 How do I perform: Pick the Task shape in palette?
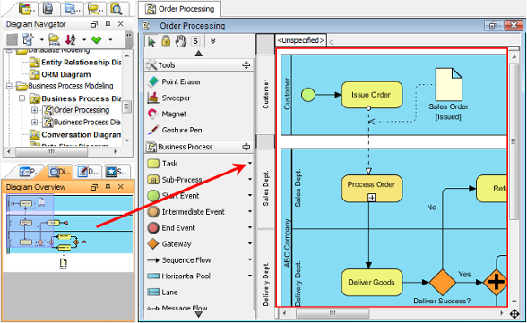click(162, 164)
